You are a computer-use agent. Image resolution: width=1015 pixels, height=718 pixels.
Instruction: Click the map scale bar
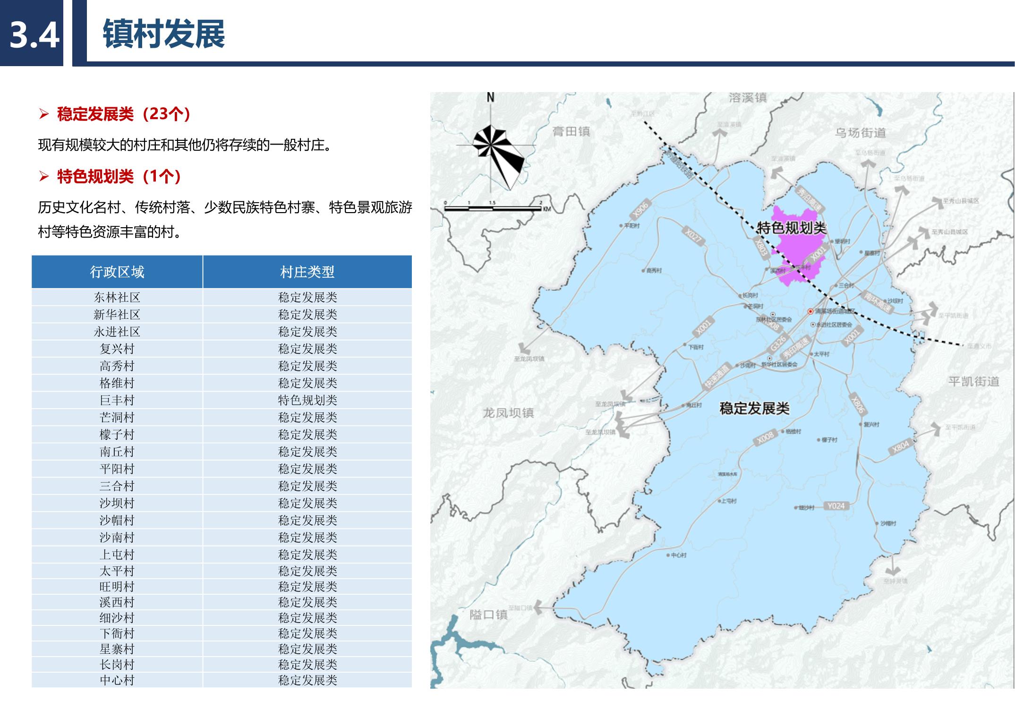pos(494,208)
